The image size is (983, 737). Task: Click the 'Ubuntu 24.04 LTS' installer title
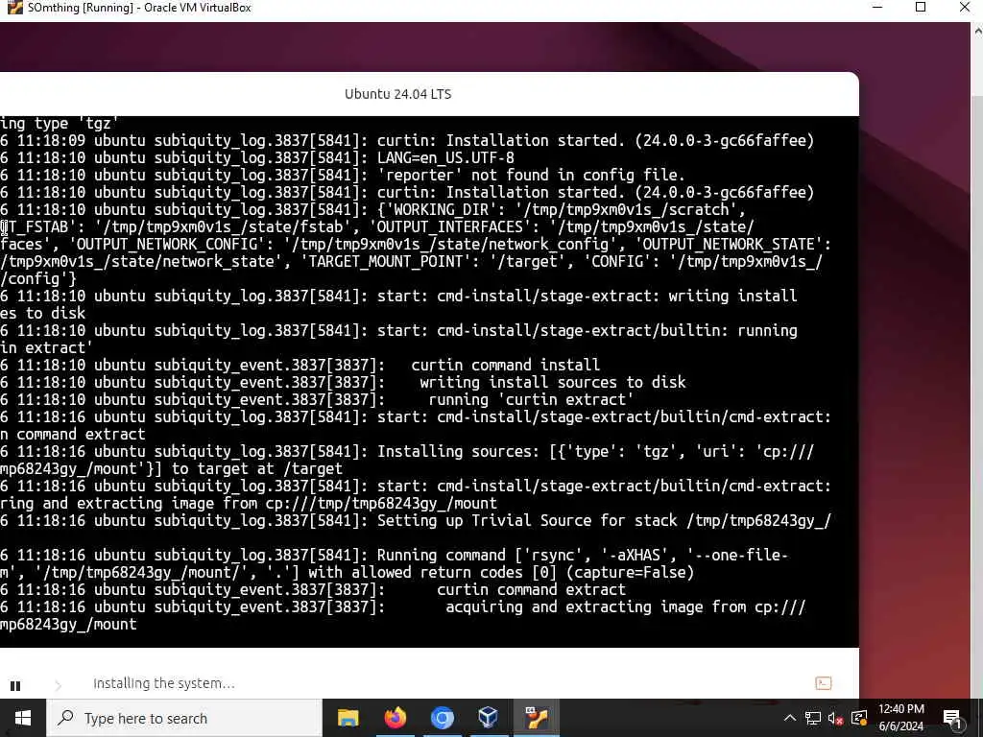(x=398, y=94)
